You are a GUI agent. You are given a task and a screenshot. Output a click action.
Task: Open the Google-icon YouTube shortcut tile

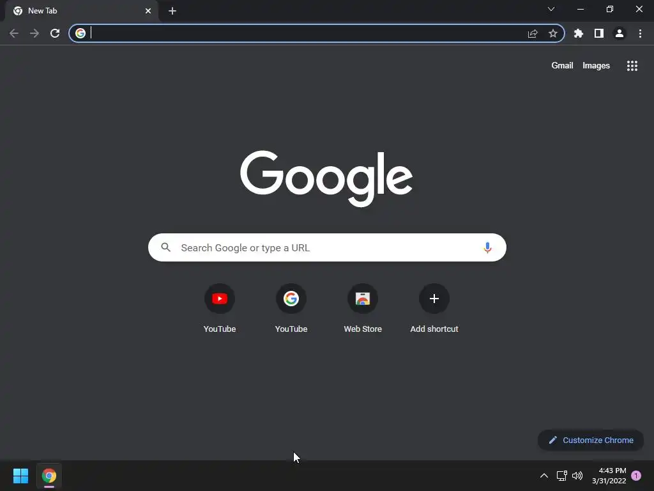pyautogui.click(x=291, y=299)
